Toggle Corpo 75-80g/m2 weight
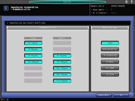This screenshot has width=135, height=101. (33, 49)
